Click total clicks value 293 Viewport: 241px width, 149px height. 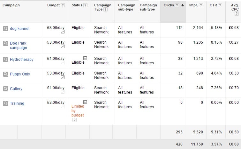[x=179, y=132]
